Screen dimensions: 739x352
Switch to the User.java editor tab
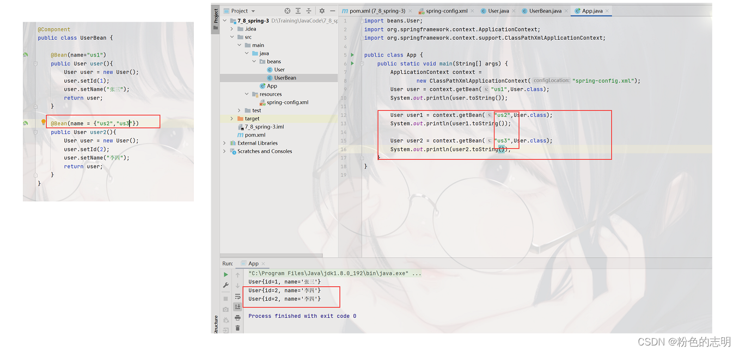tap(498, 11)
